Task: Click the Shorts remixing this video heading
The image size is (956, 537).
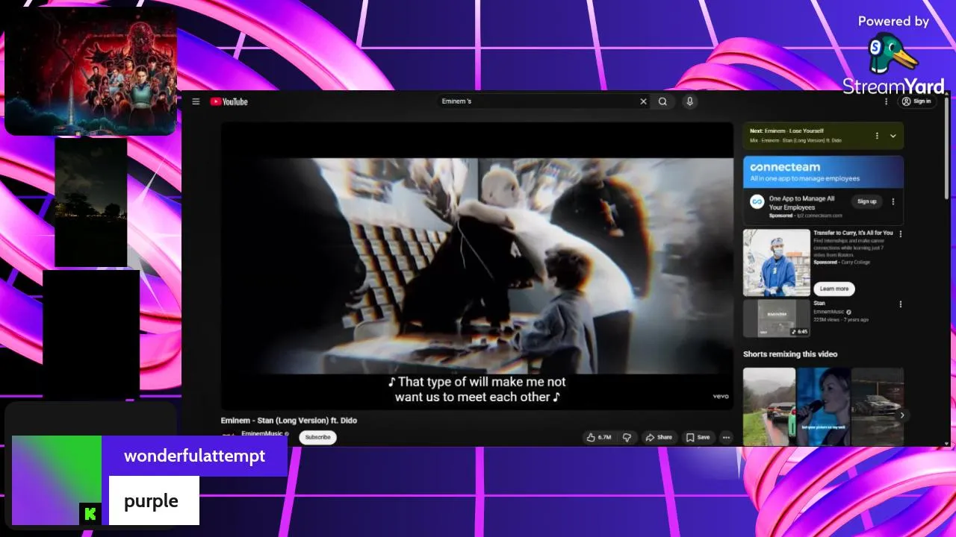Action: point(790,354)
